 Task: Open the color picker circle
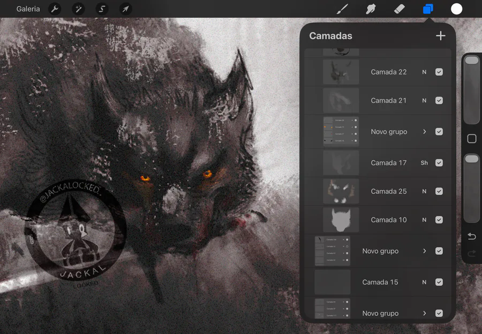(x=456, y=9)
